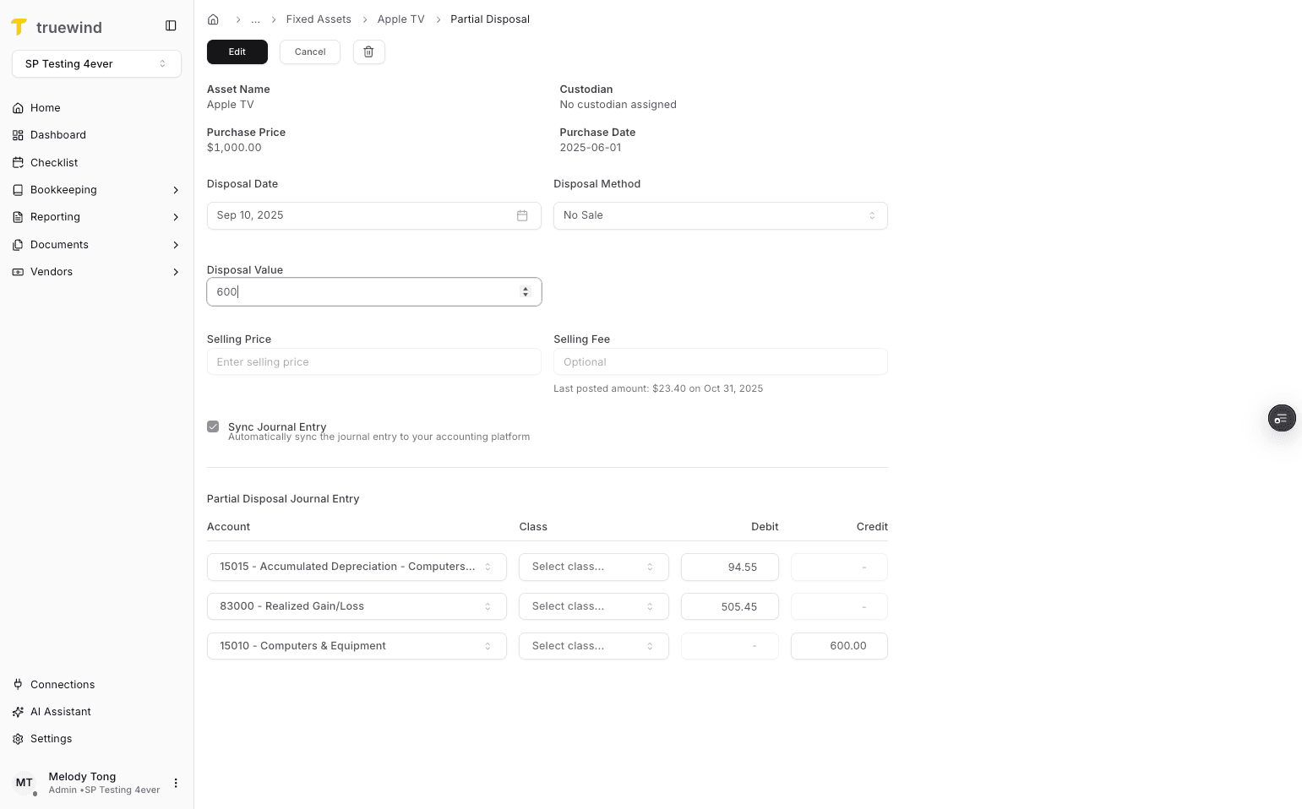This screenshot has width=1302, height=809.
Task: Open the home breadcrumb icon
Action: coord(213,19)
